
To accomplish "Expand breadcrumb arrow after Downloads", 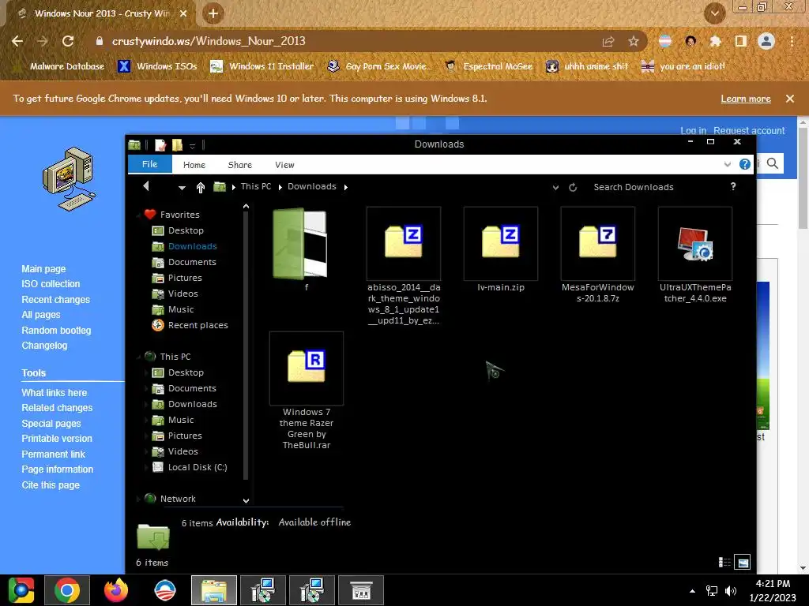I will [x=346, y=187].
